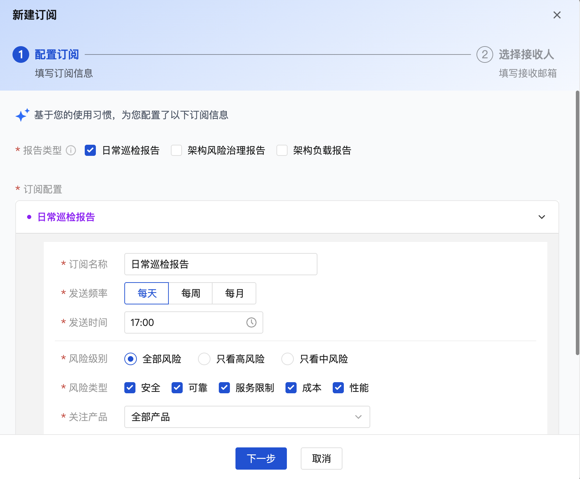580x479 pixels.
Task: Uncheck the 成本 risk type
Action: pos(291,388)
